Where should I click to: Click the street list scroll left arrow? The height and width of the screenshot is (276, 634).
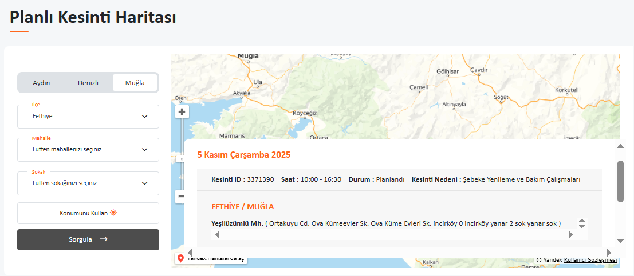[217, 235]
